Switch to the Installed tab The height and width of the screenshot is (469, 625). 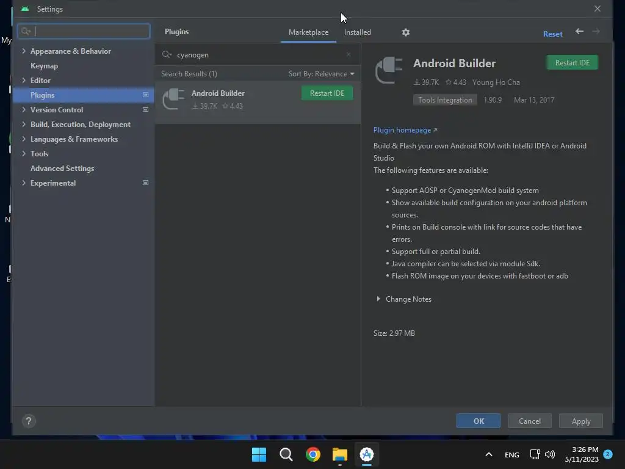click(358, 32)
